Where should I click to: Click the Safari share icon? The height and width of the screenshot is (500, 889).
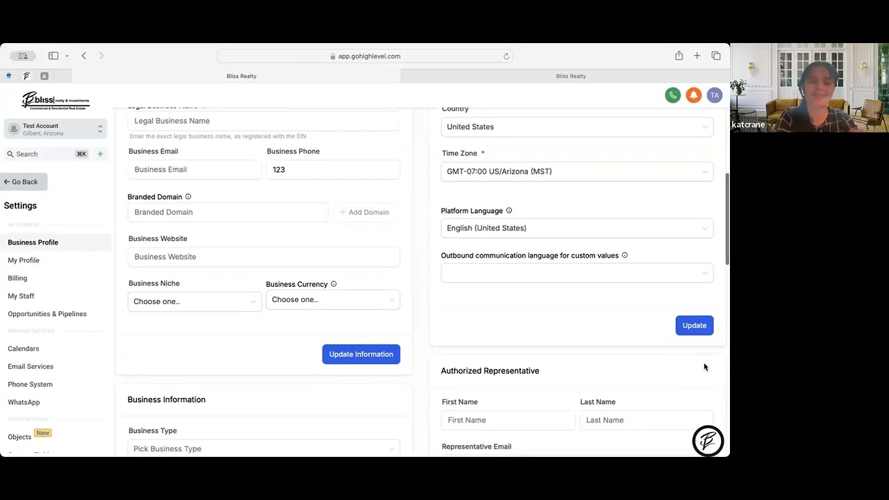click(679, 56)
